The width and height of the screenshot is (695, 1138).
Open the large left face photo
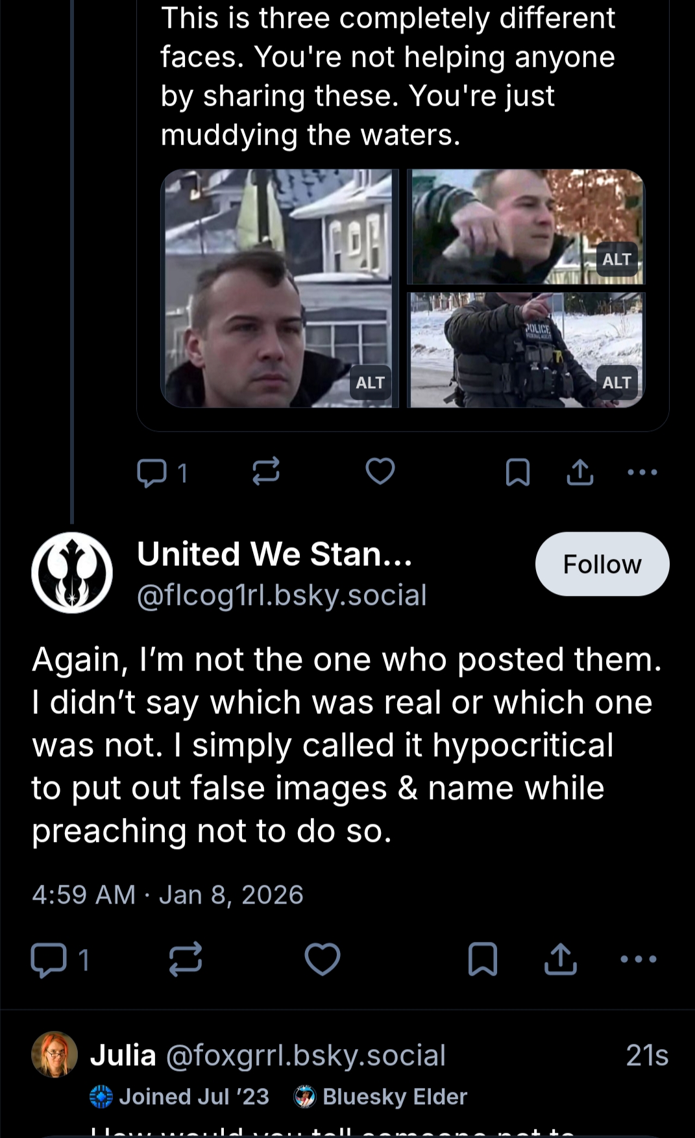coord(260,289)
